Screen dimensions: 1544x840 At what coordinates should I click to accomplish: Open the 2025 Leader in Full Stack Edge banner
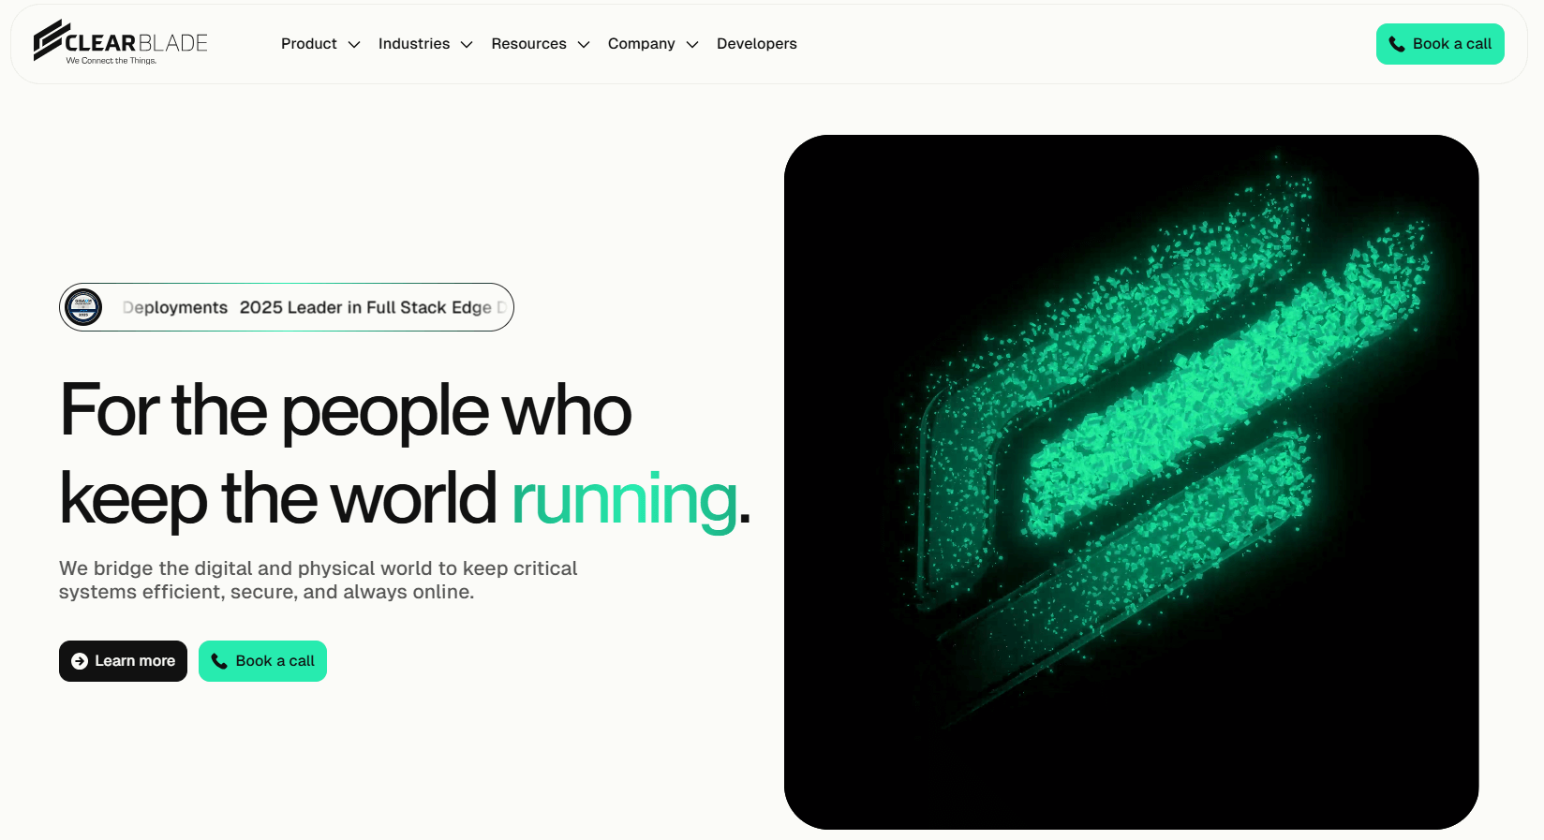coord(287,307)
